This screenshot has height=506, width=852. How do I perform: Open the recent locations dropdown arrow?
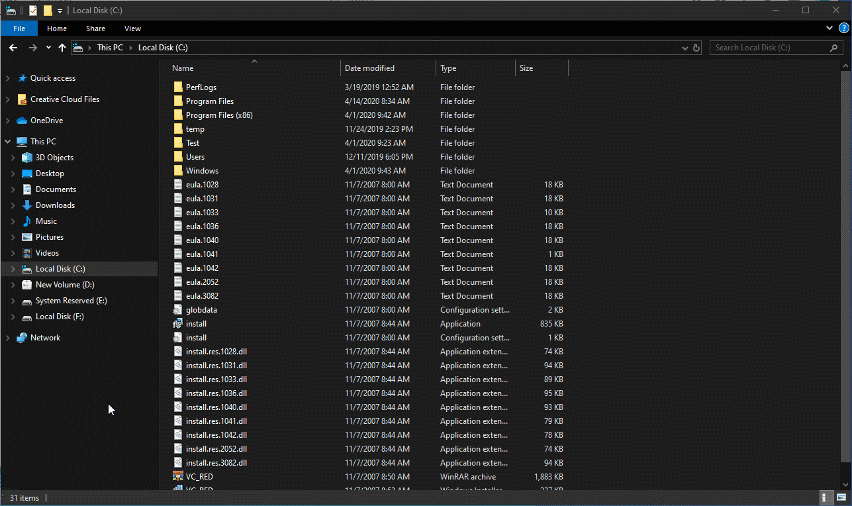48,48
